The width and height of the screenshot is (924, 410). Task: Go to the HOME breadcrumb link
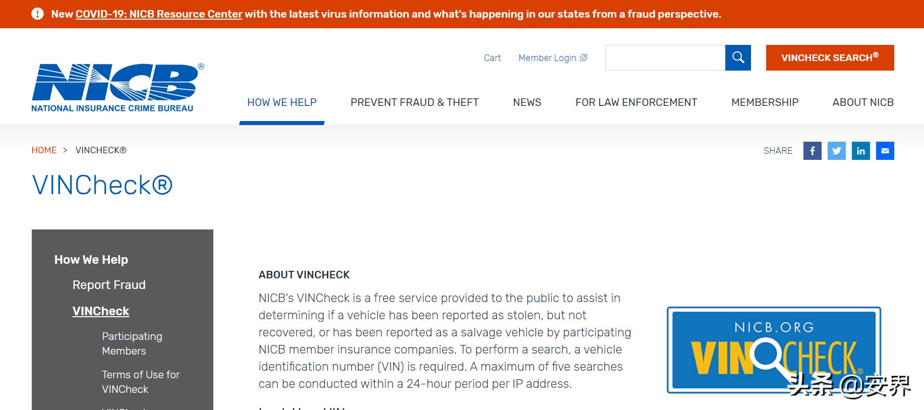pyautogui.click(x=44, y=150)
